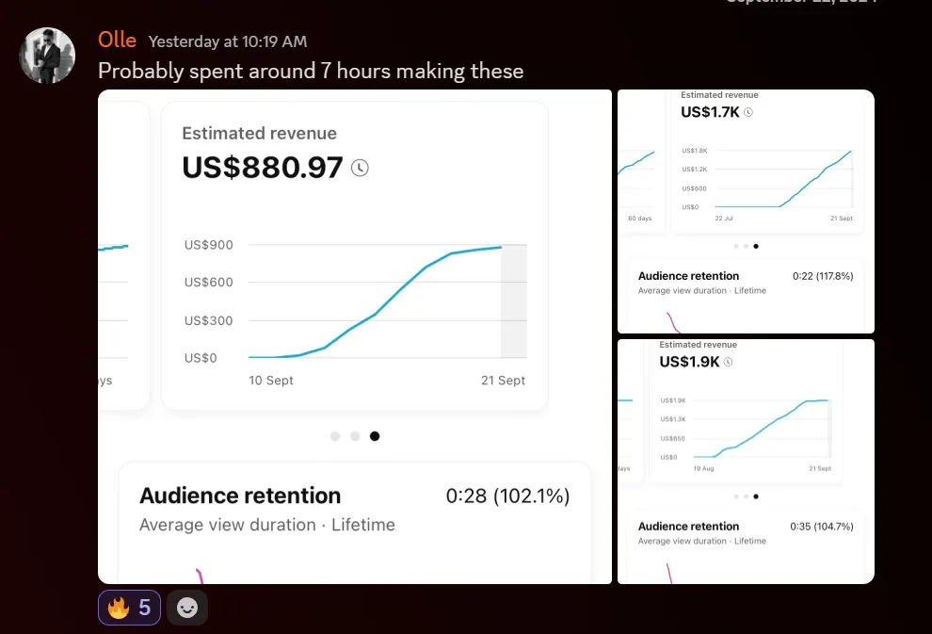932x634 pixels.
Task: Click the US$880.97 revenue amount
Action: coord(263,167)
